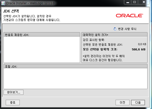The width and height of the screenshot is (152, 109).
Task: Click the ORACLE logo
Action: coord(130,15)
